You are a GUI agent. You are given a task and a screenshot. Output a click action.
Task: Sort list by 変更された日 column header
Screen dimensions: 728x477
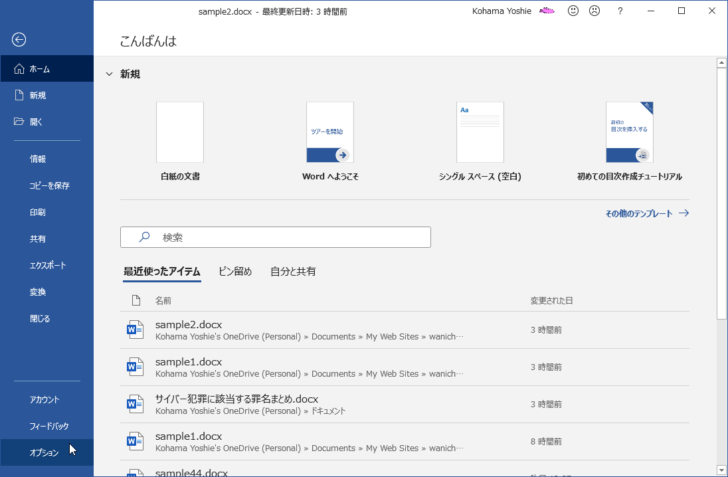pos(551,301)
